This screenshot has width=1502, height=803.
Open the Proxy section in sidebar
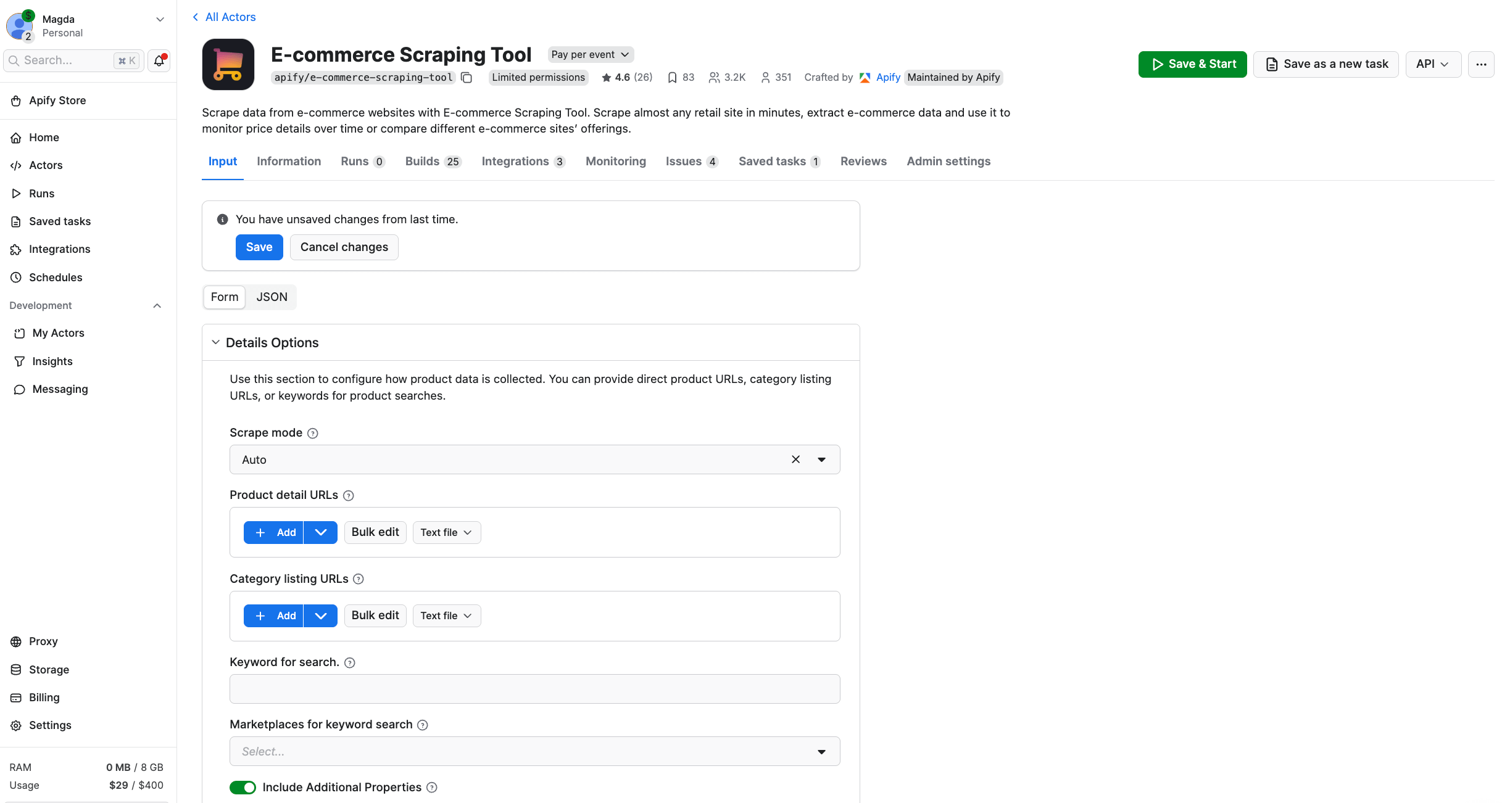click(x=43, y=641)
